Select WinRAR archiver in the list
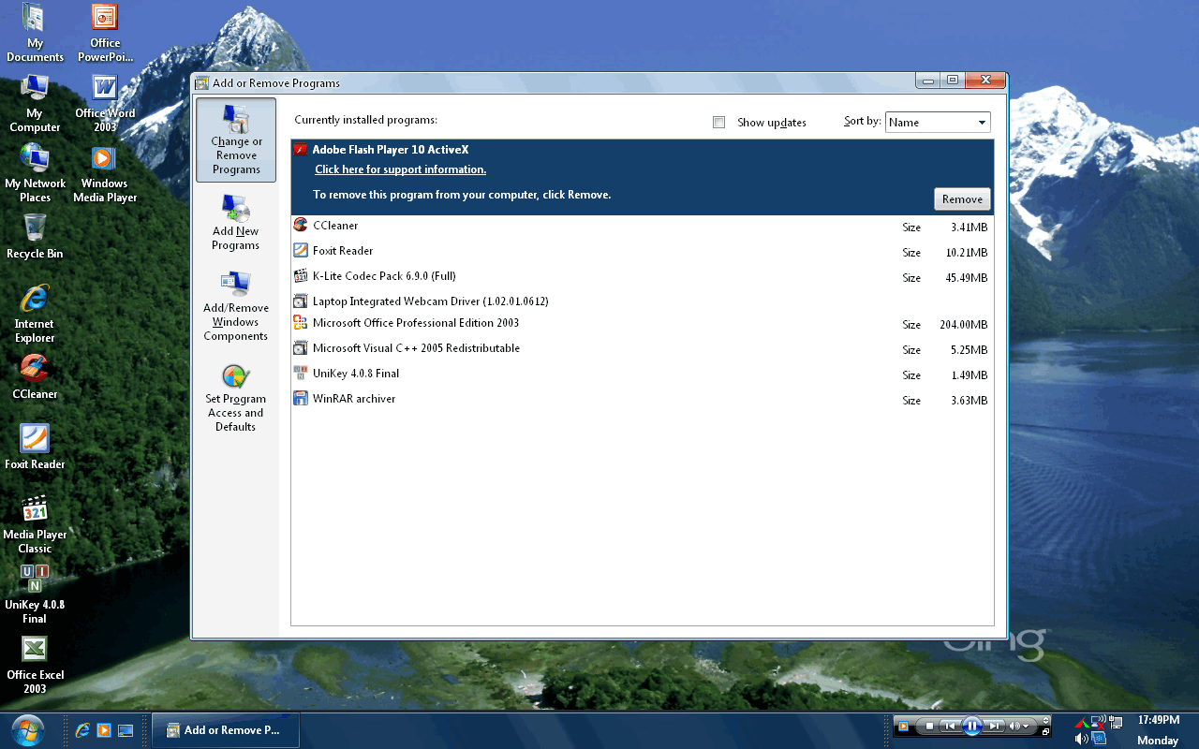 [x=643, y=399]
